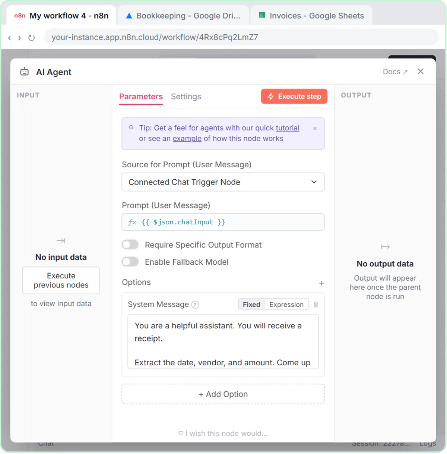447x454 pixels.
Task: Close the AI Agent panel
Action: pyautogui.click(x=421, y=71)
